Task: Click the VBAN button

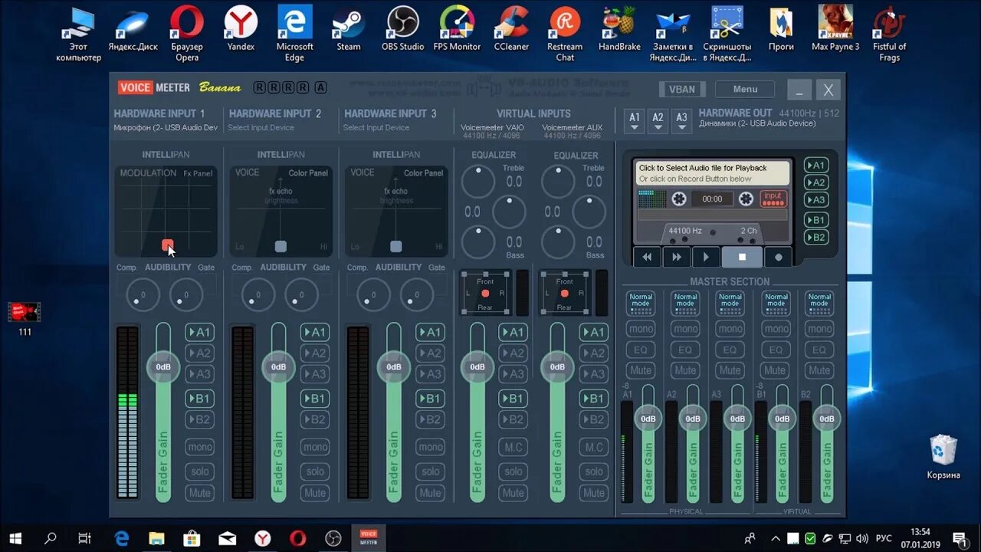Action: 681,89
